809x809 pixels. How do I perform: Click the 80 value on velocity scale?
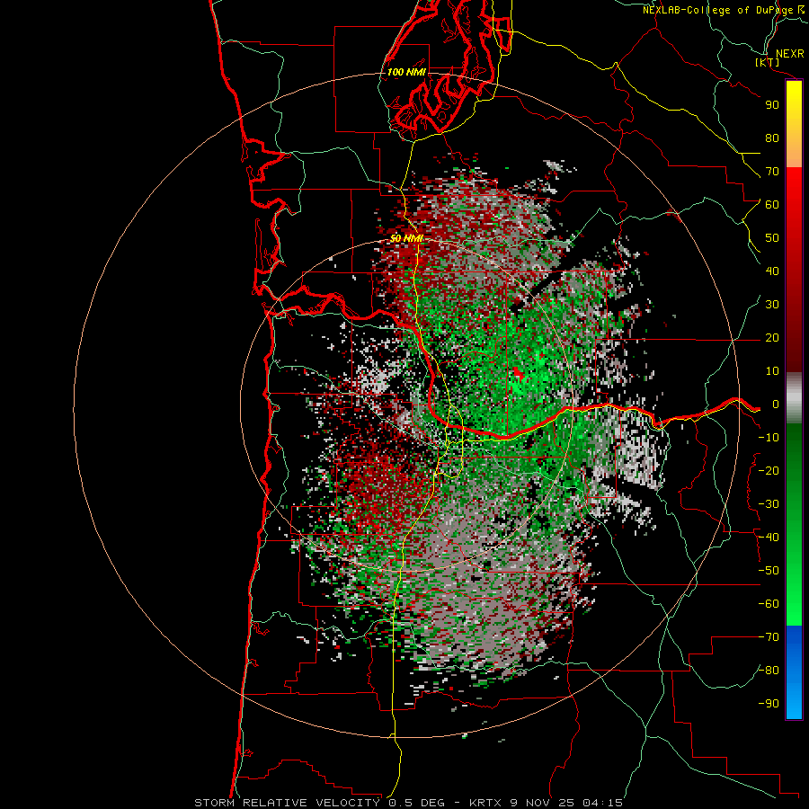(772, 138)
